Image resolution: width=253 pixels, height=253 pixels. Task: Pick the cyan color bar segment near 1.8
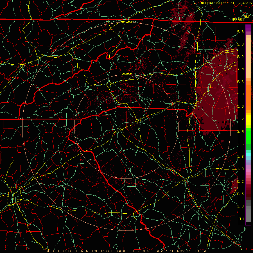248,155
